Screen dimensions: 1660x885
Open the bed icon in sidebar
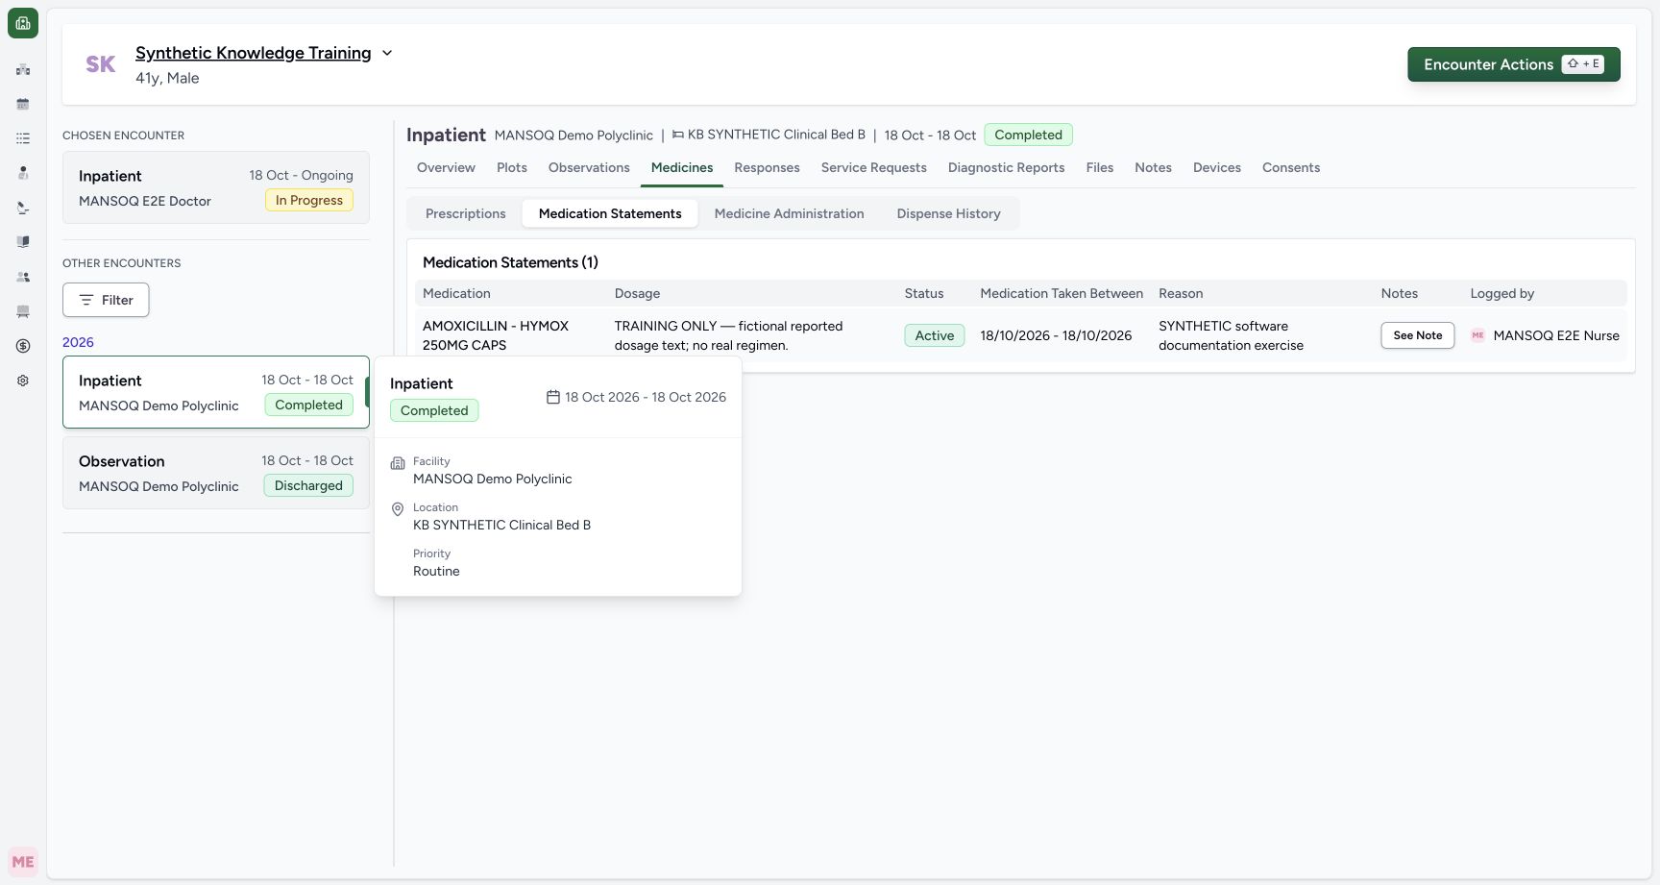pyautogui.click(x=23, y=311)
